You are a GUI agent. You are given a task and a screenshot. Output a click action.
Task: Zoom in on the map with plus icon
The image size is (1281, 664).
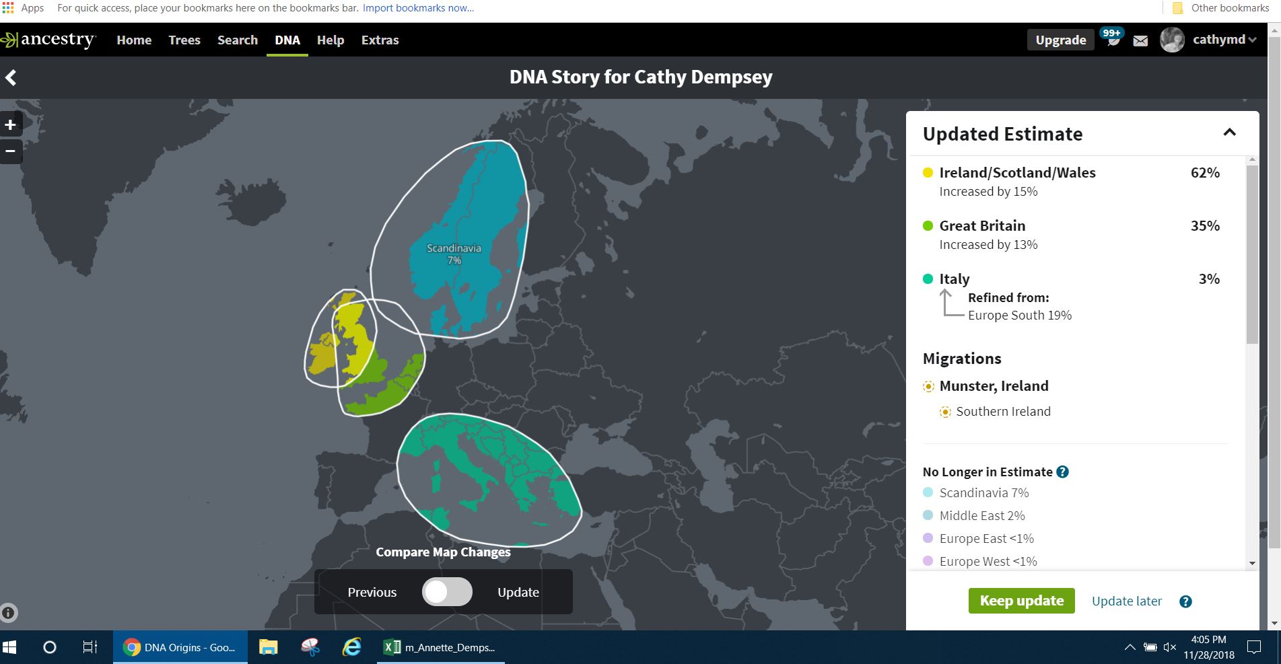[x=10, y=124]
